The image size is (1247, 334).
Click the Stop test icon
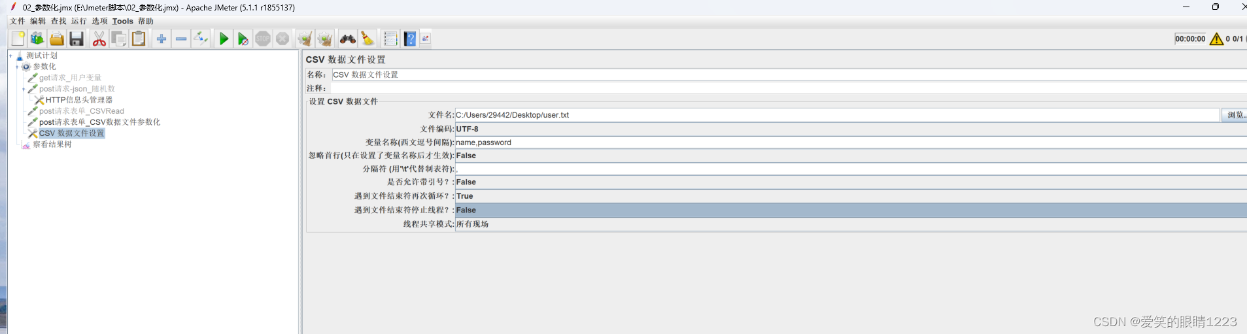(263, 39)
